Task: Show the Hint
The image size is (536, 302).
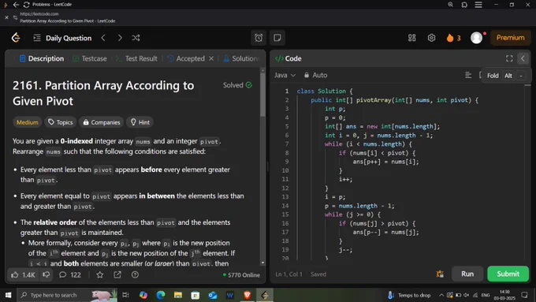Action: point(140,122)
